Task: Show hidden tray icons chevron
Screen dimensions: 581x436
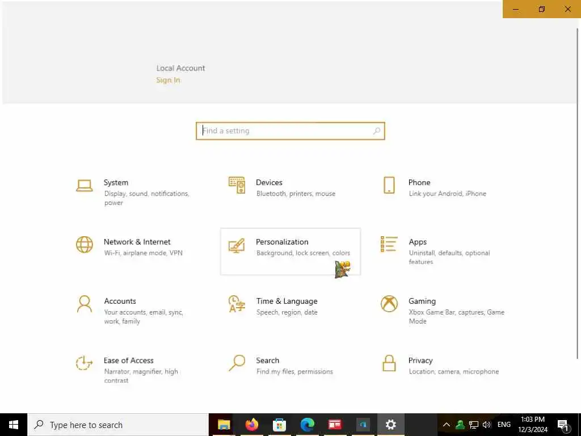Action: (x=447, y=425)
